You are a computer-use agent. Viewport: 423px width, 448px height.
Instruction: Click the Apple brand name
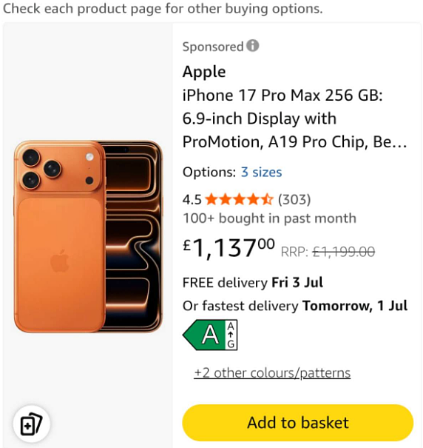[204, 72]
